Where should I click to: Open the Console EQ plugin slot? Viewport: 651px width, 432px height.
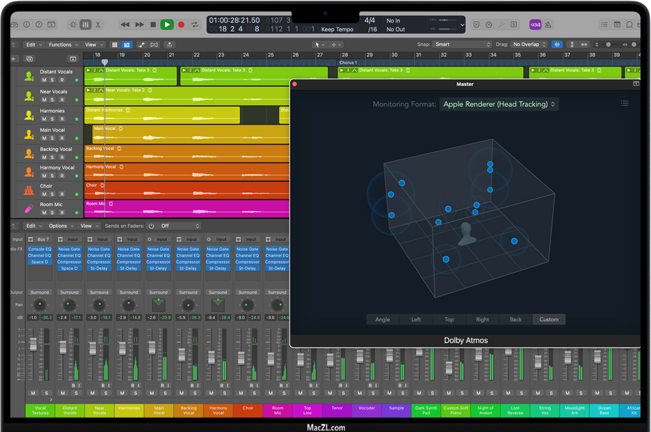(39, 249)
